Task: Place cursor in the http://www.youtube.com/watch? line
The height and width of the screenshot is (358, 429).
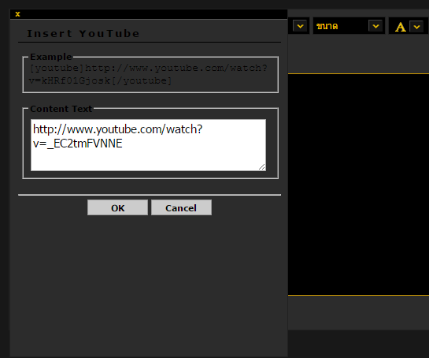Action: click(117, 129)
